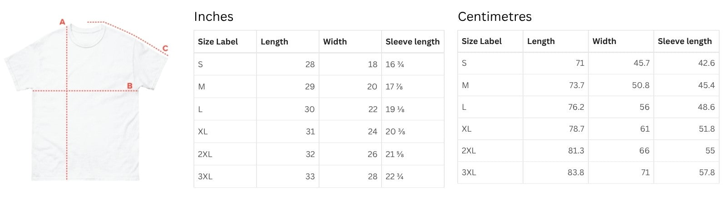Click the Inches table heading

click(x=213, y=17)
